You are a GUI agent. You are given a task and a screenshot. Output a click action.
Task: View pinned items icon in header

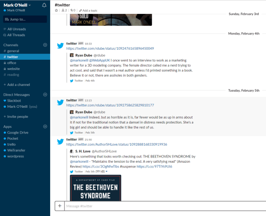[x=73, y=10]
